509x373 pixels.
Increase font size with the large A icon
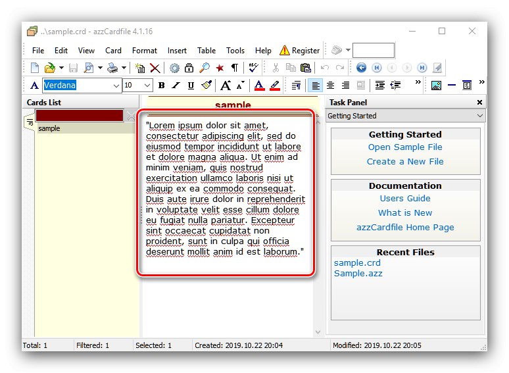pyautogui.click(x=226, y=85)
